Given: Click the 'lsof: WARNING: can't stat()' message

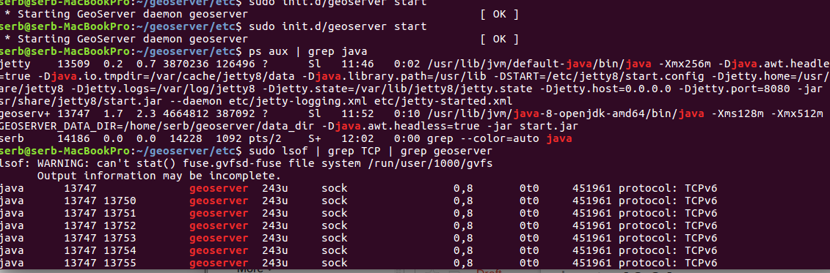Looking at the screenshot, I should pyautogui.click(x=87, y=164).
